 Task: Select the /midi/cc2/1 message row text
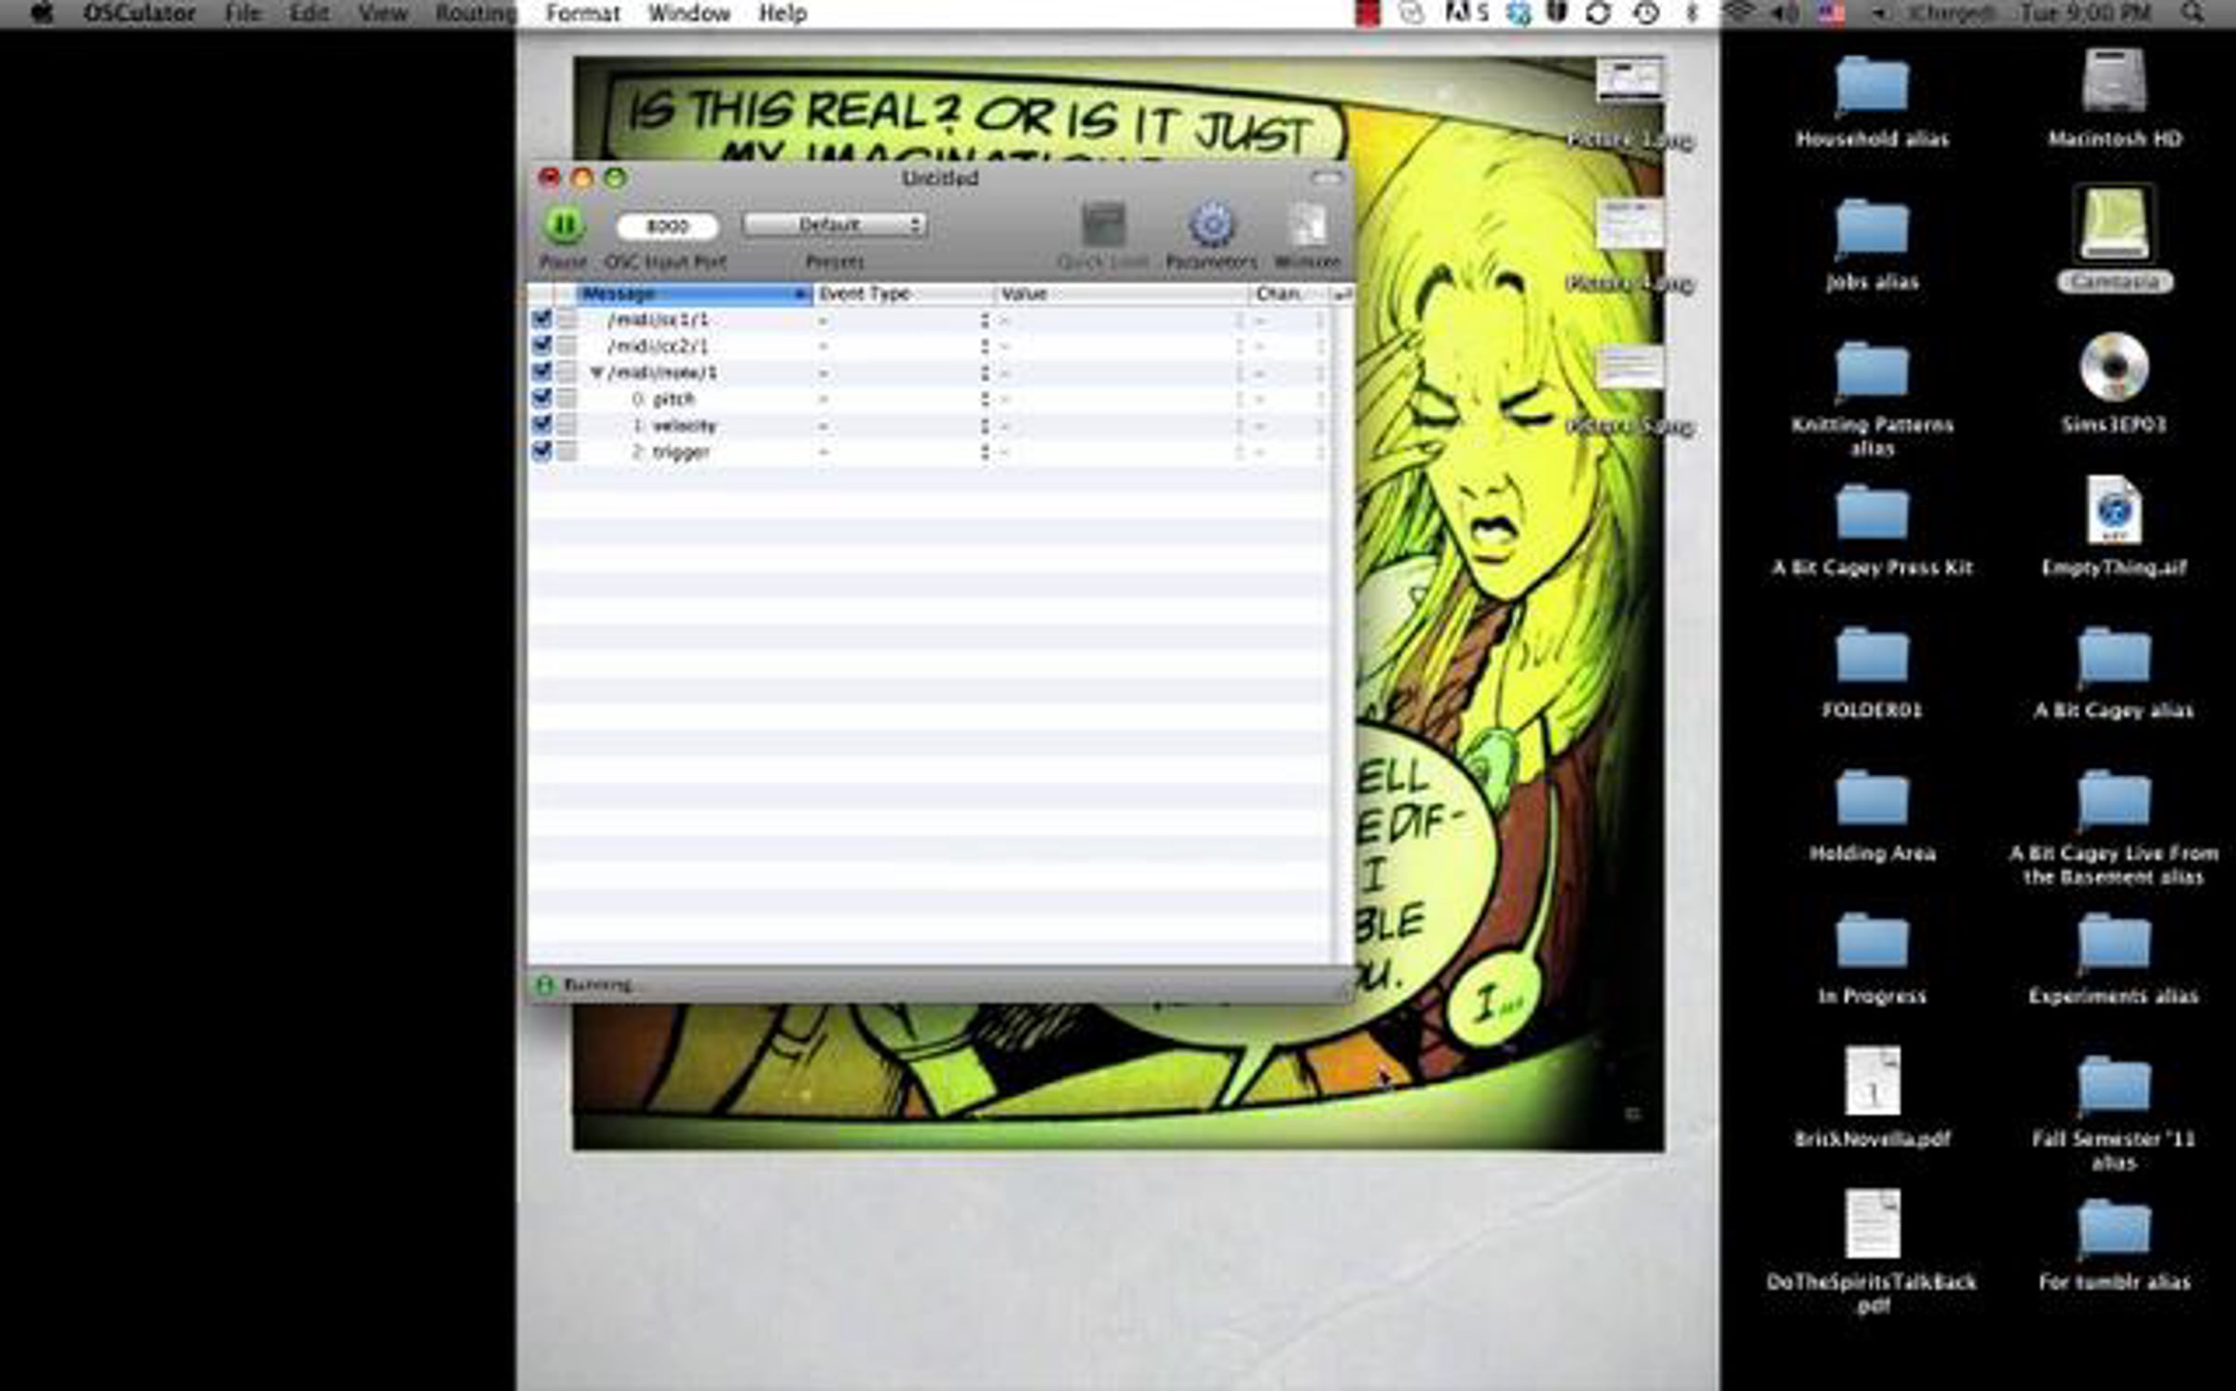point(657,347)
